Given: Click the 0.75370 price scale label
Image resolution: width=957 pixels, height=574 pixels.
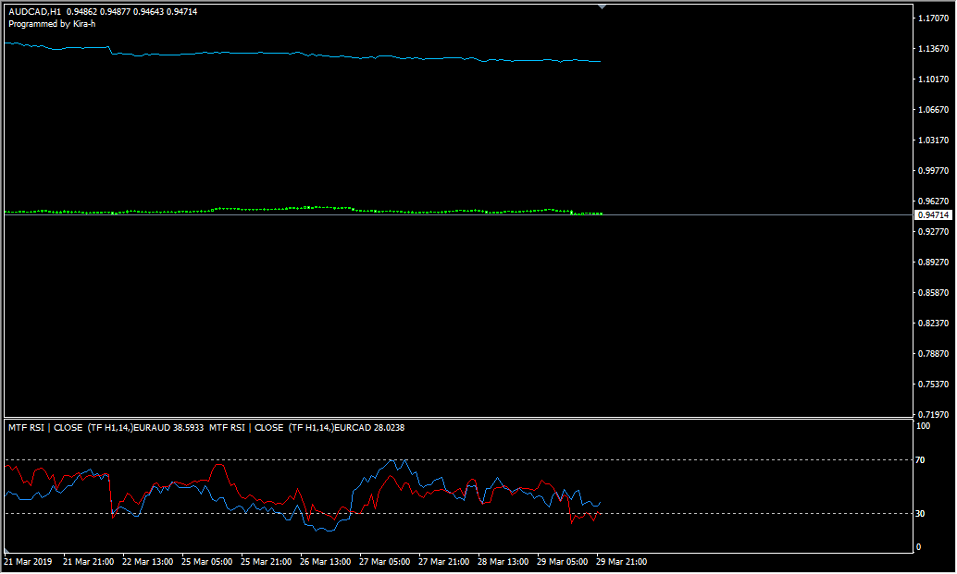Looking at the screenshot, I should 933,384.
